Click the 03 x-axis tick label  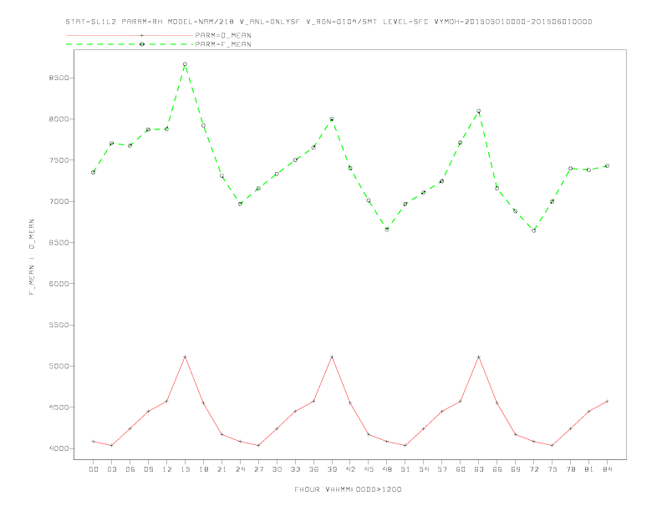111,469
